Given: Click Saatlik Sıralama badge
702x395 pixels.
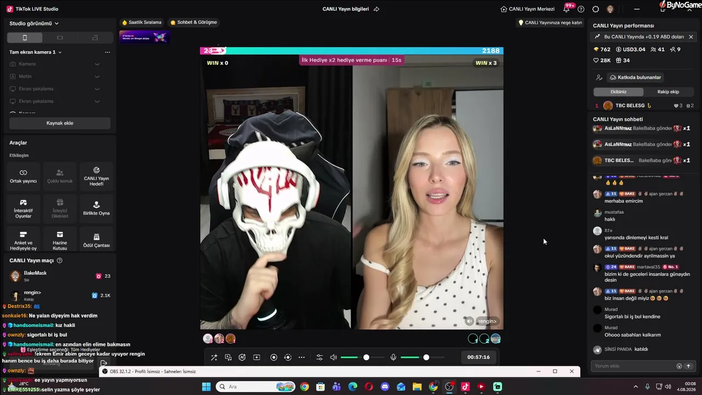Looking at the screenshot, I should tap(141, 22).
